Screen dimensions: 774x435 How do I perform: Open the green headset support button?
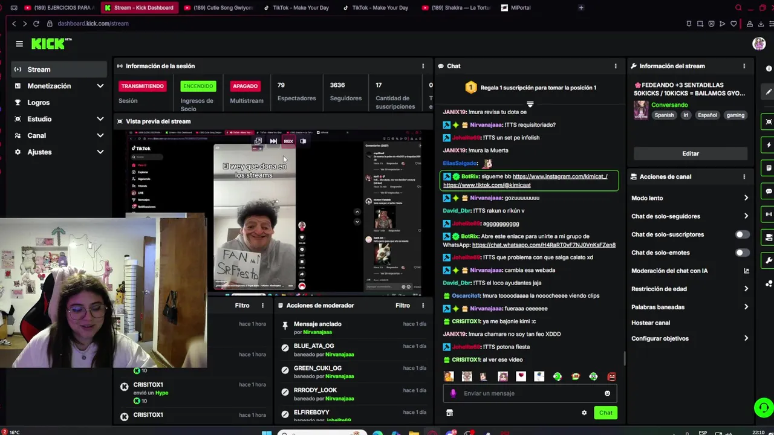point(764,407)
